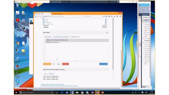Click the blue New Worksheet button
Image resolution: width=169 pixels, height=95 pixels.
tap(104, 64)
